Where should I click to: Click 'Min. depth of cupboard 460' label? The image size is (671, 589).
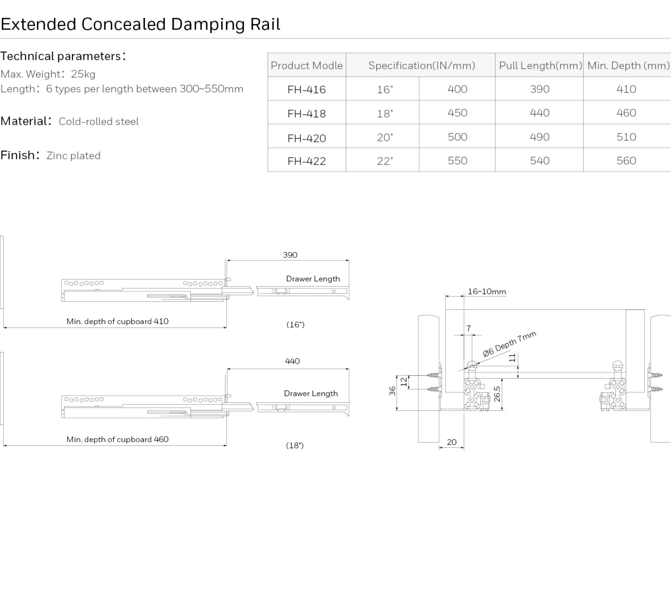tap(118, 439)
